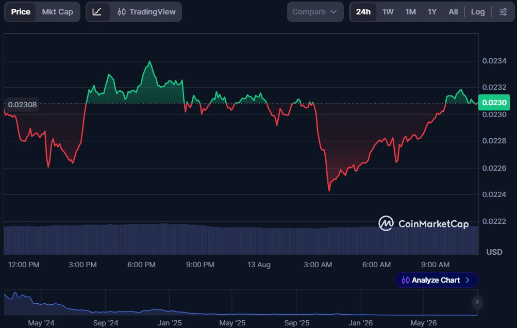Click the 3:00 AM axis label
This screenshot has height=328, width=517.
pos(318,265)
